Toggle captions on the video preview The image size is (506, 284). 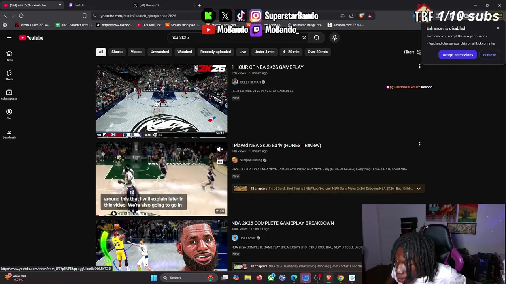[x=220, y=162]
